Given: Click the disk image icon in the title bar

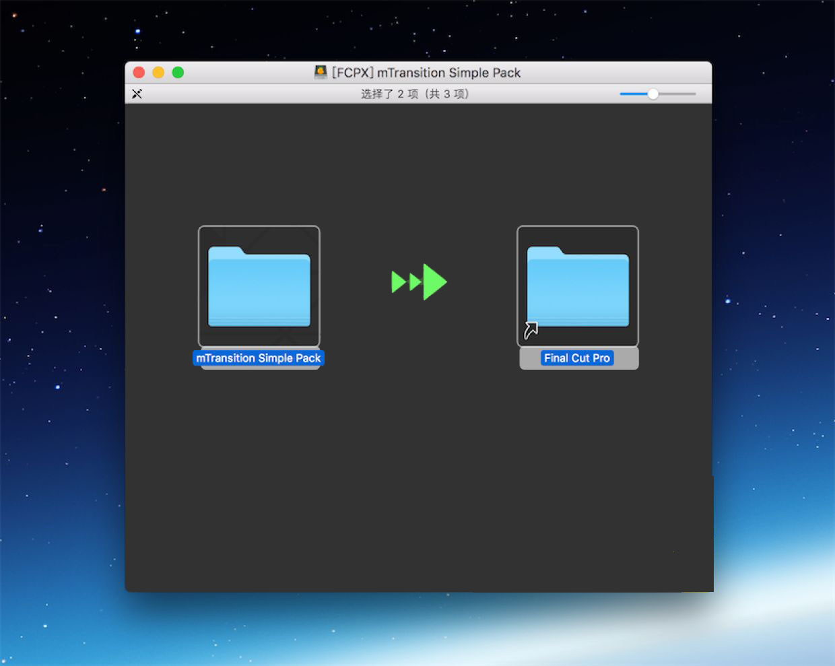Looking at the screenshot, I should point(321,72).
